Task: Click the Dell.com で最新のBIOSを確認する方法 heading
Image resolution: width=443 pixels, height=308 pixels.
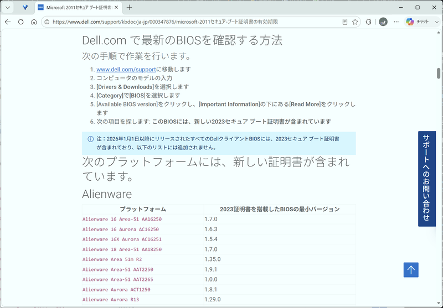Action: click(182, 40)
